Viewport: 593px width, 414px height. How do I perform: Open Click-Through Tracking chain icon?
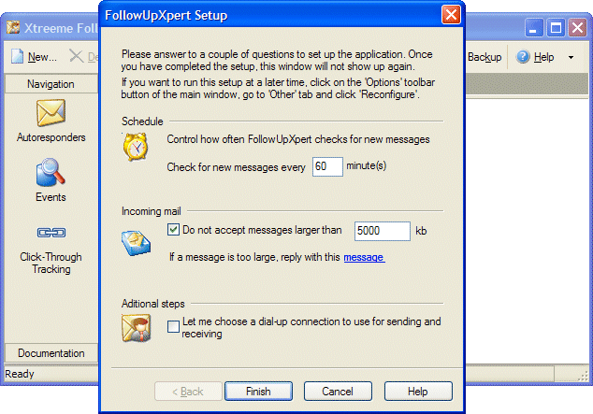(x=51, y=233)
